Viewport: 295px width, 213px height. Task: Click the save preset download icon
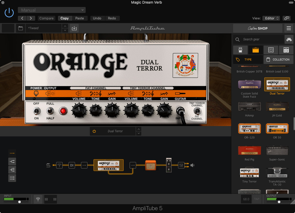74,28
